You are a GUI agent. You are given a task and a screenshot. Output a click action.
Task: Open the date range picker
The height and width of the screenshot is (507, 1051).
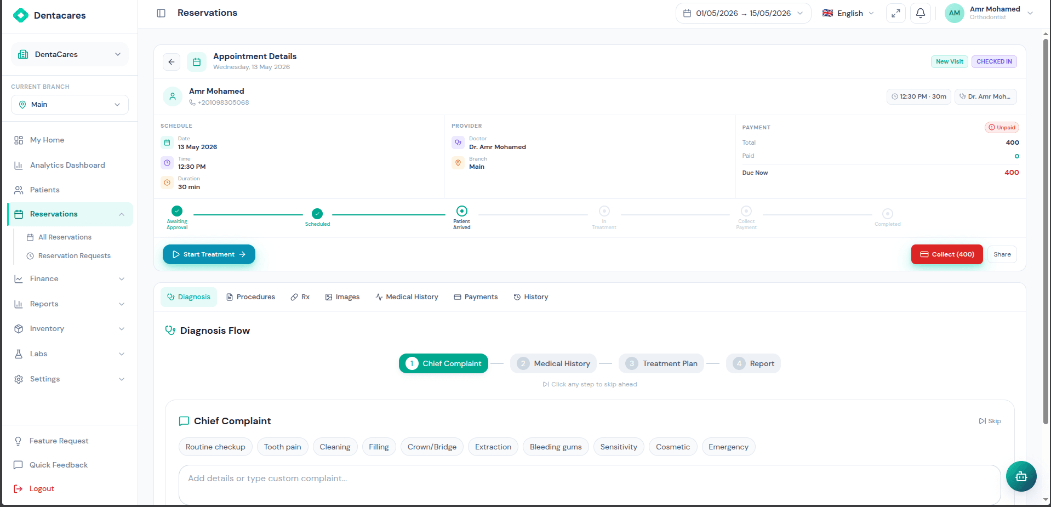tap(743, 13)
